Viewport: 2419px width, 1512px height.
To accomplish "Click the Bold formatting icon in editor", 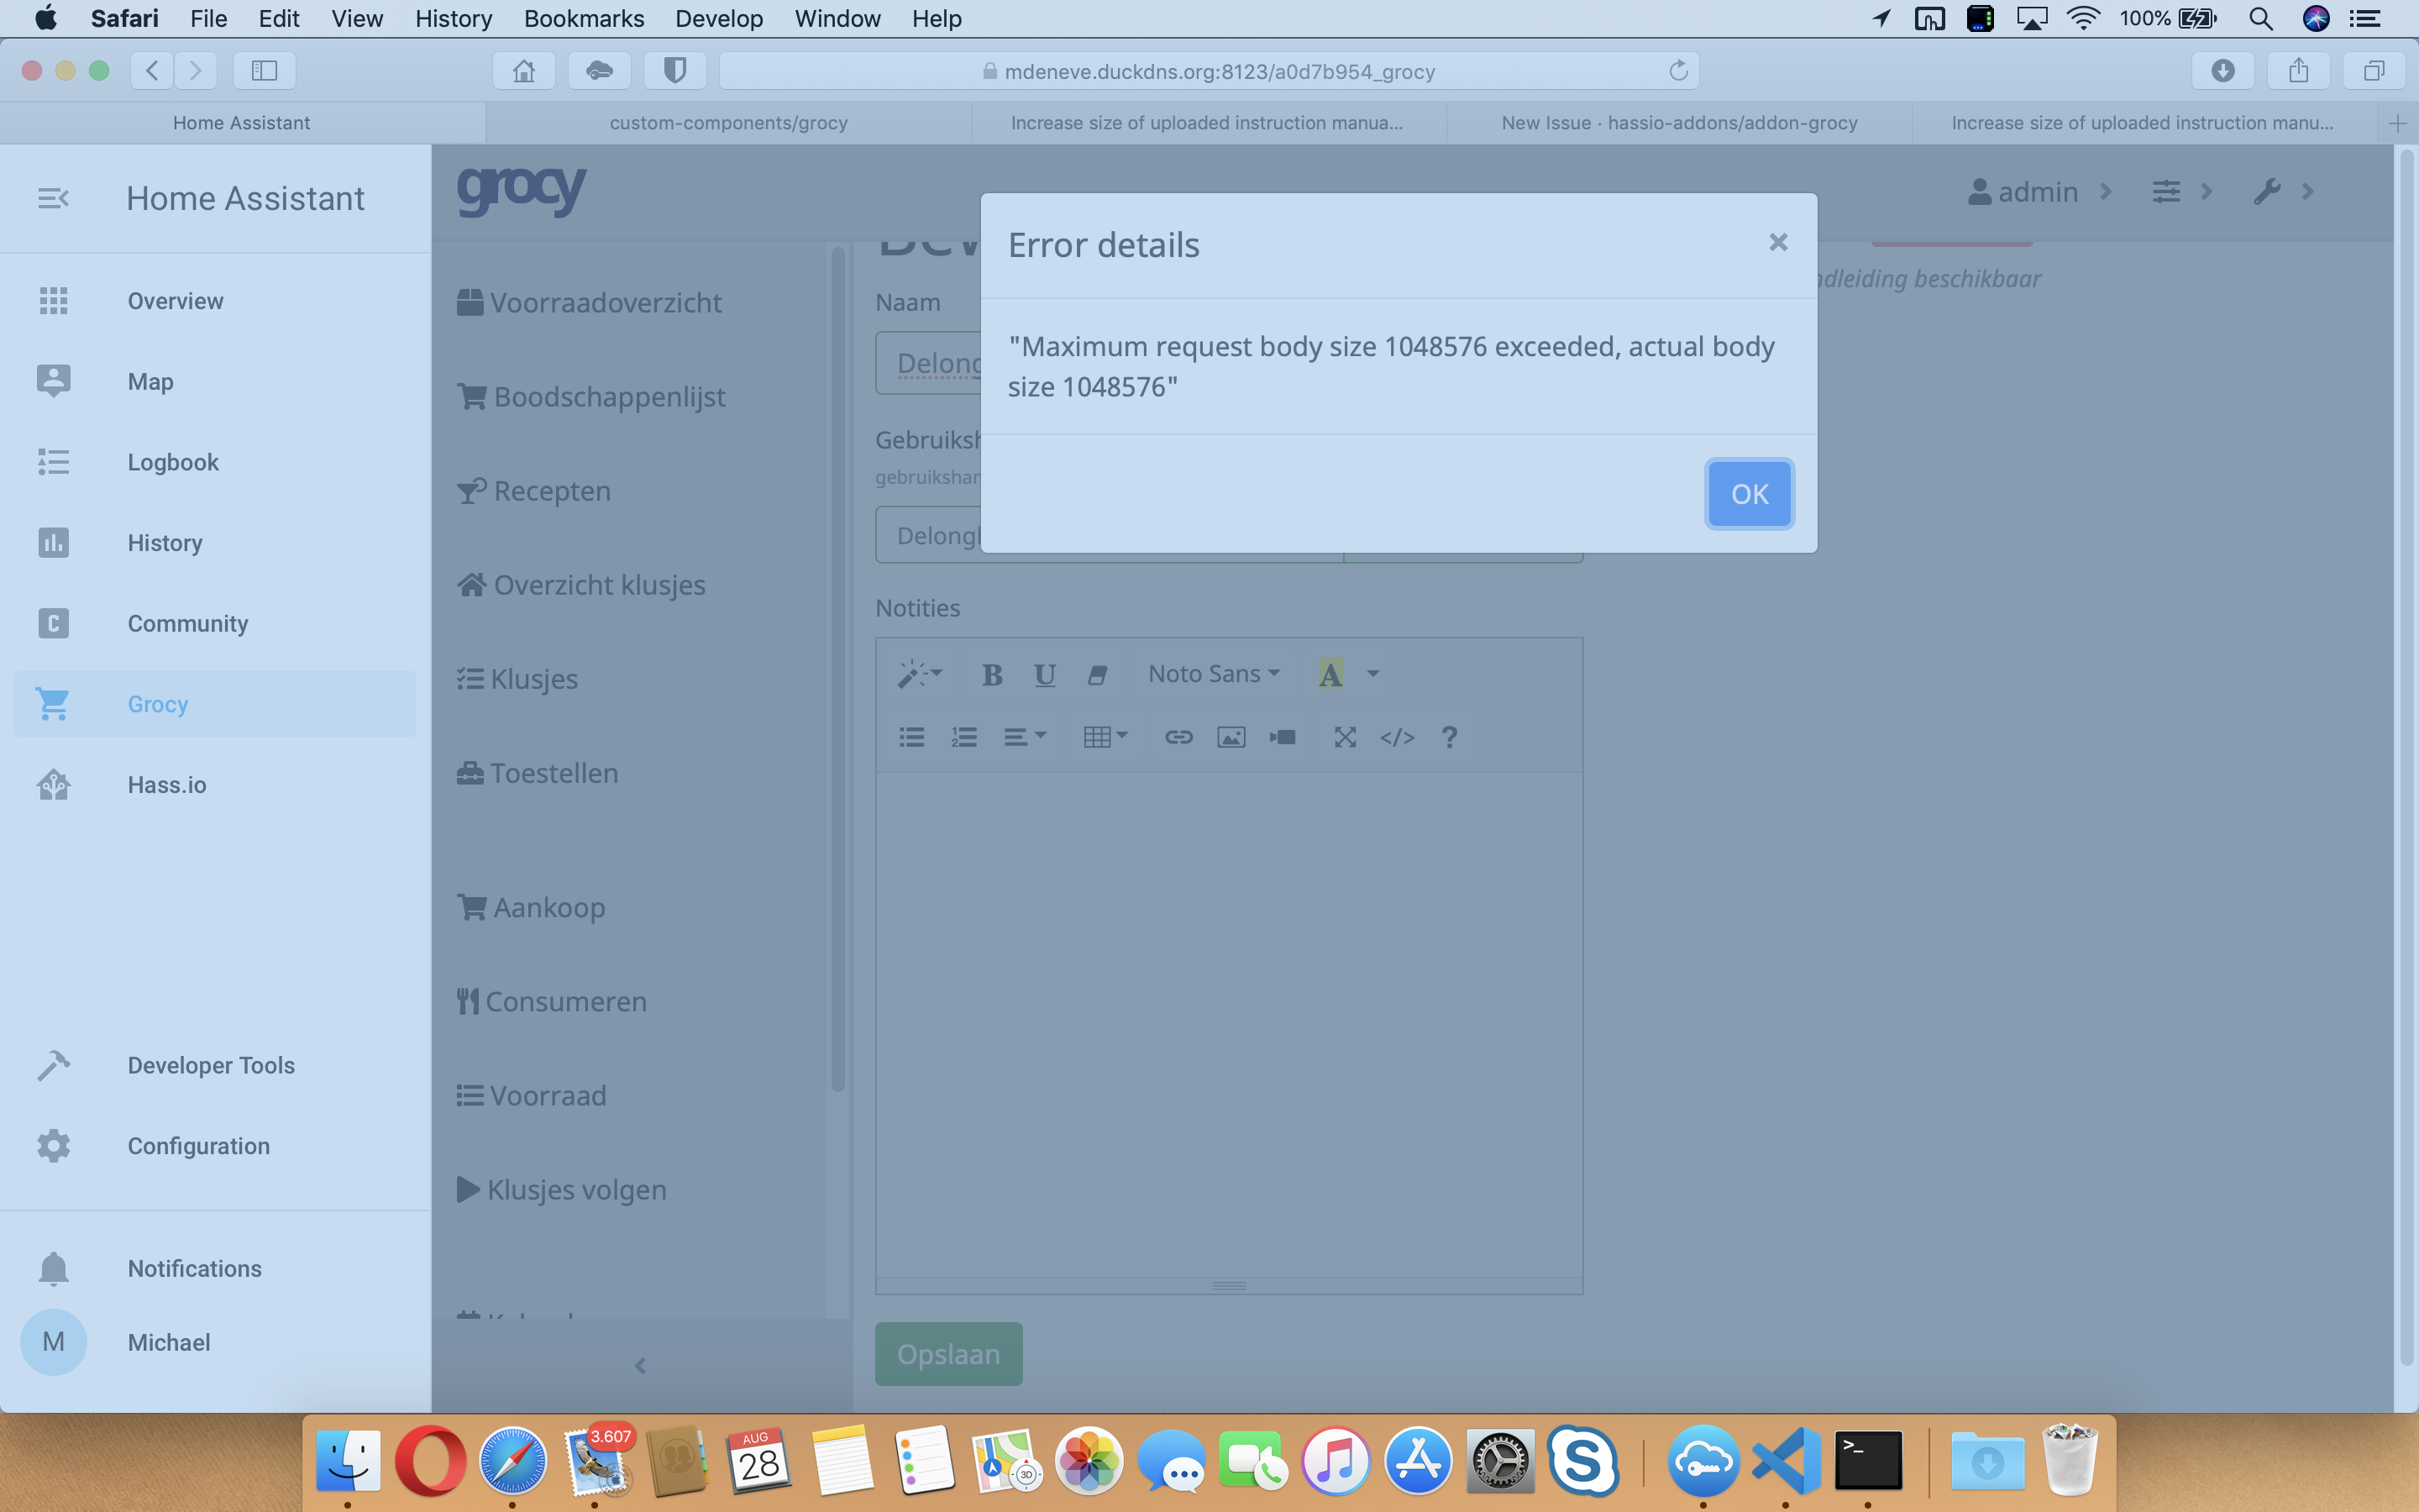I will pos(992,675).
